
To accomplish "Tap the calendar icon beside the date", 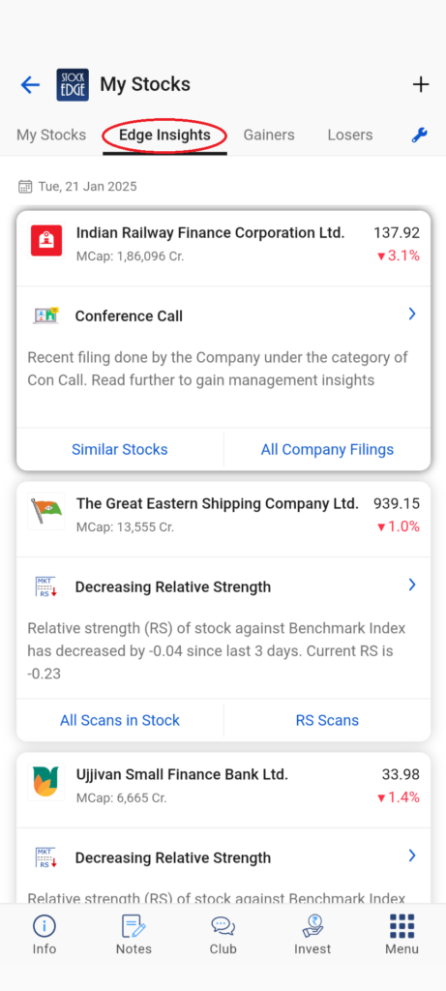I will click(25, 187).
